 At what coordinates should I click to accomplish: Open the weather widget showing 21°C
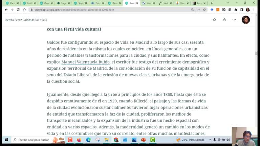[190, 140]
